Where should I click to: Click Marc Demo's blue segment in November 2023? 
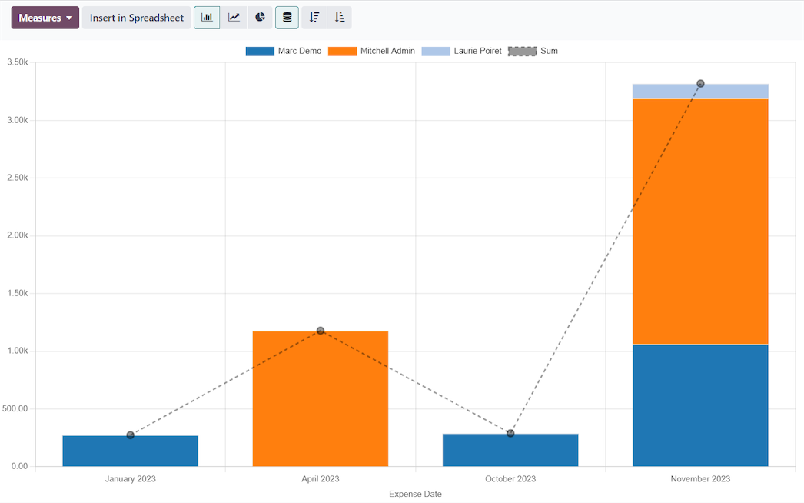(x=700, y=405)
